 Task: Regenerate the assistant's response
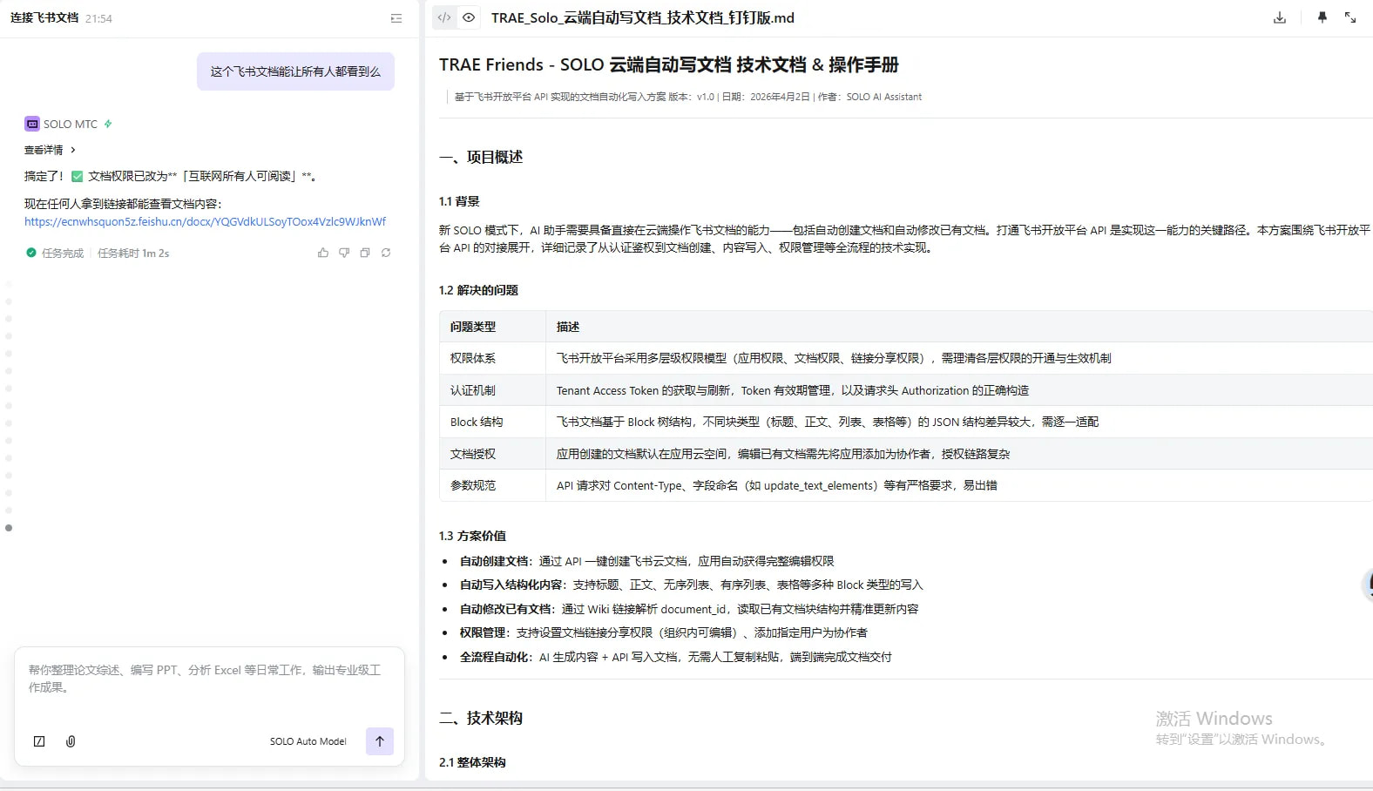click(x=386, y=253)
